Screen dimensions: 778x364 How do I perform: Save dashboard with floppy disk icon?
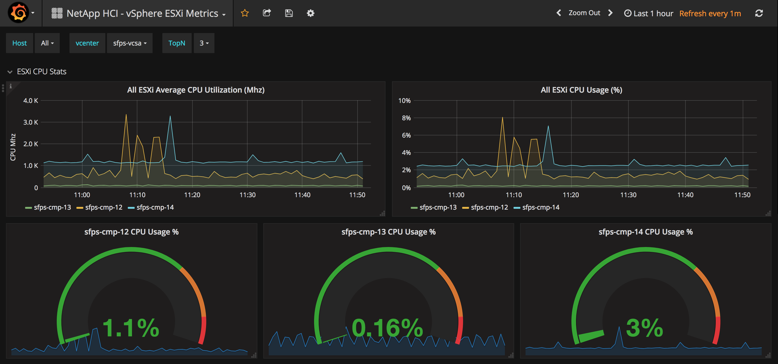coord(289,13)
